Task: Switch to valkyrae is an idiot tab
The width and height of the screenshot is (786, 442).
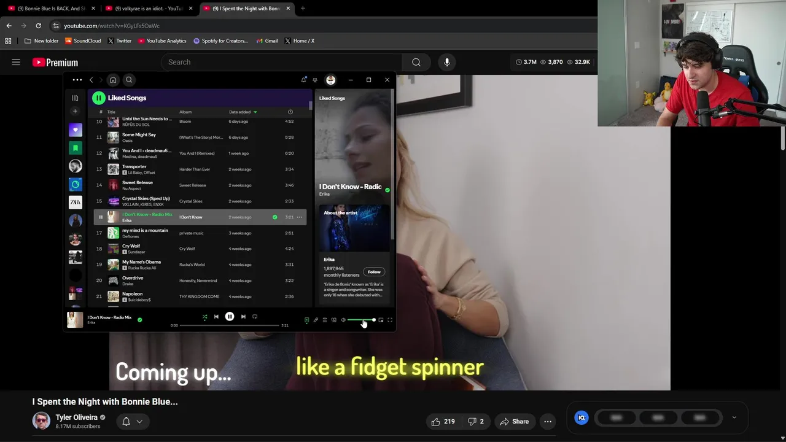Action: tap(149, 9)
